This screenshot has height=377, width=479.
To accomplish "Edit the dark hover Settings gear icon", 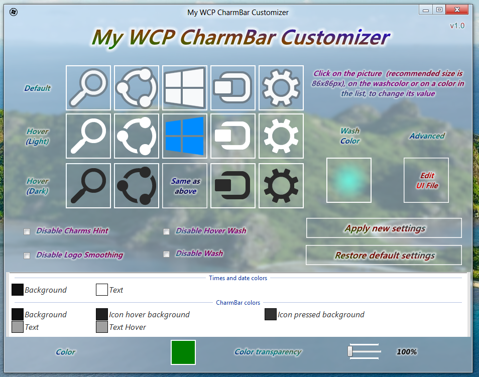I will [281, 185].
